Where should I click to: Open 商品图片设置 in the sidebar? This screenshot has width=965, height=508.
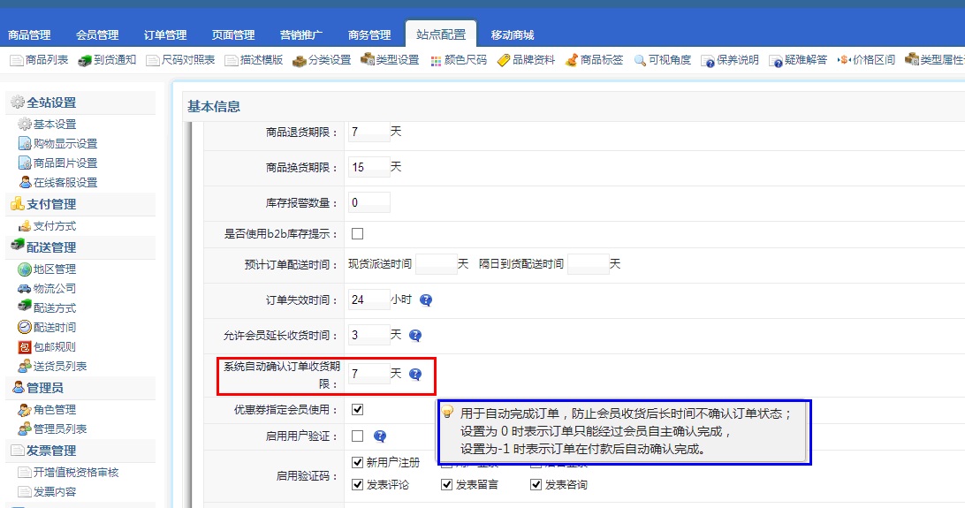click(x=57, y=163)
